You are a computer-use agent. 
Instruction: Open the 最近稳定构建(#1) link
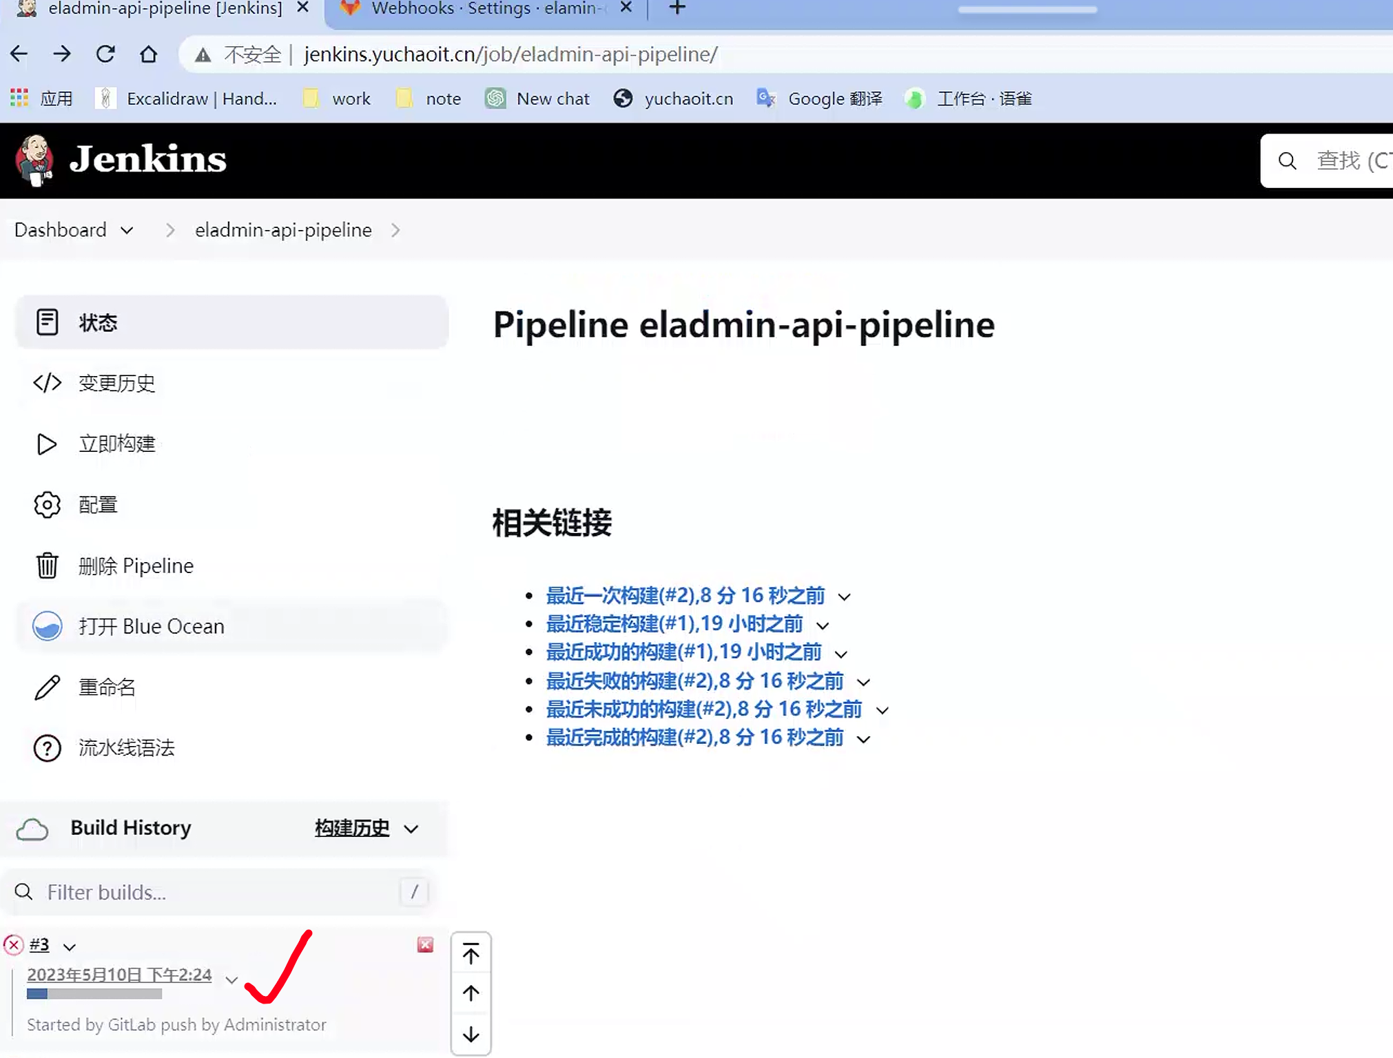coord(674,624)
